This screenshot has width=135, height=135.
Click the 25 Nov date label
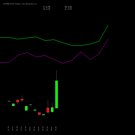(x=13, y=128)
